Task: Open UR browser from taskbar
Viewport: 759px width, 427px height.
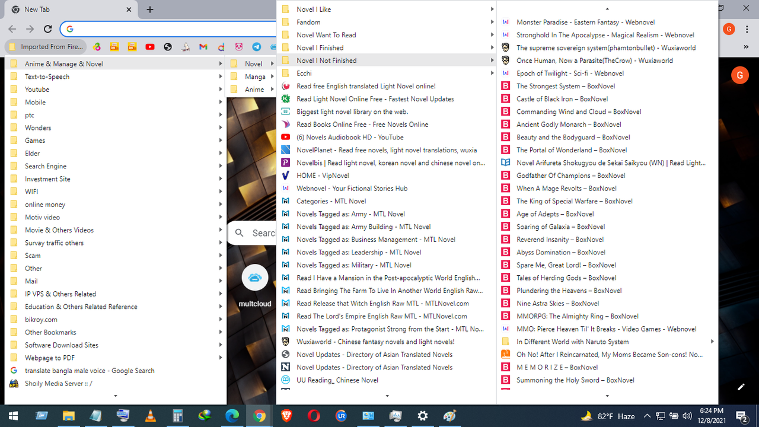Action: click(341, 416)
